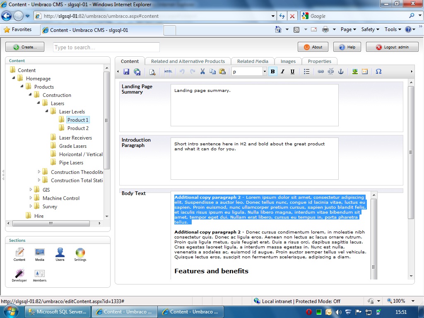Open the IE Page menu

click(348, 29)
